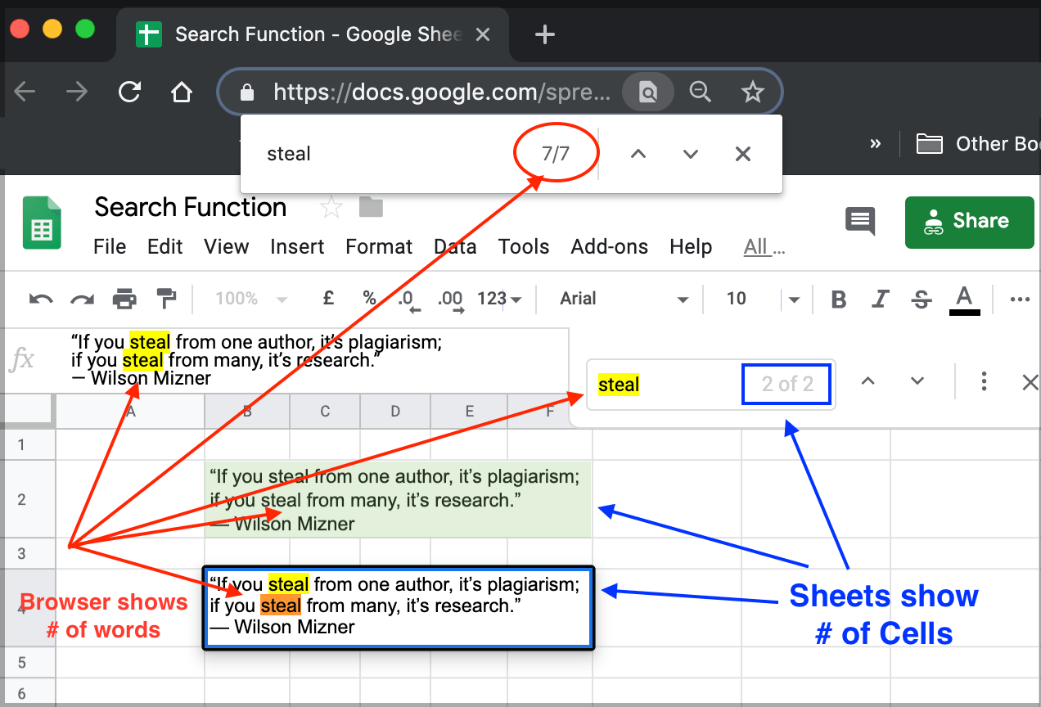
Task: Open the Tools menu
Action: coord(524,246)
